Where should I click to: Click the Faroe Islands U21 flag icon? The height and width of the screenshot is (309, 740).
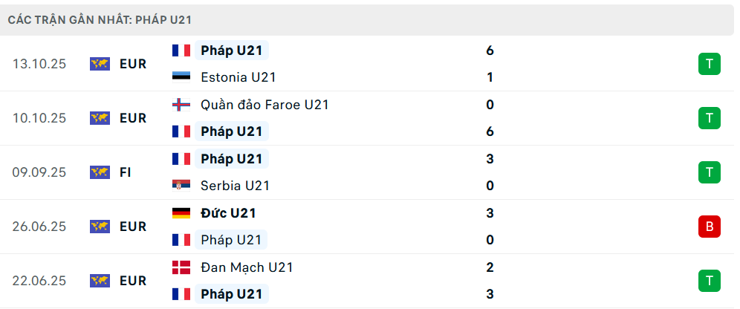coord(181,105)
